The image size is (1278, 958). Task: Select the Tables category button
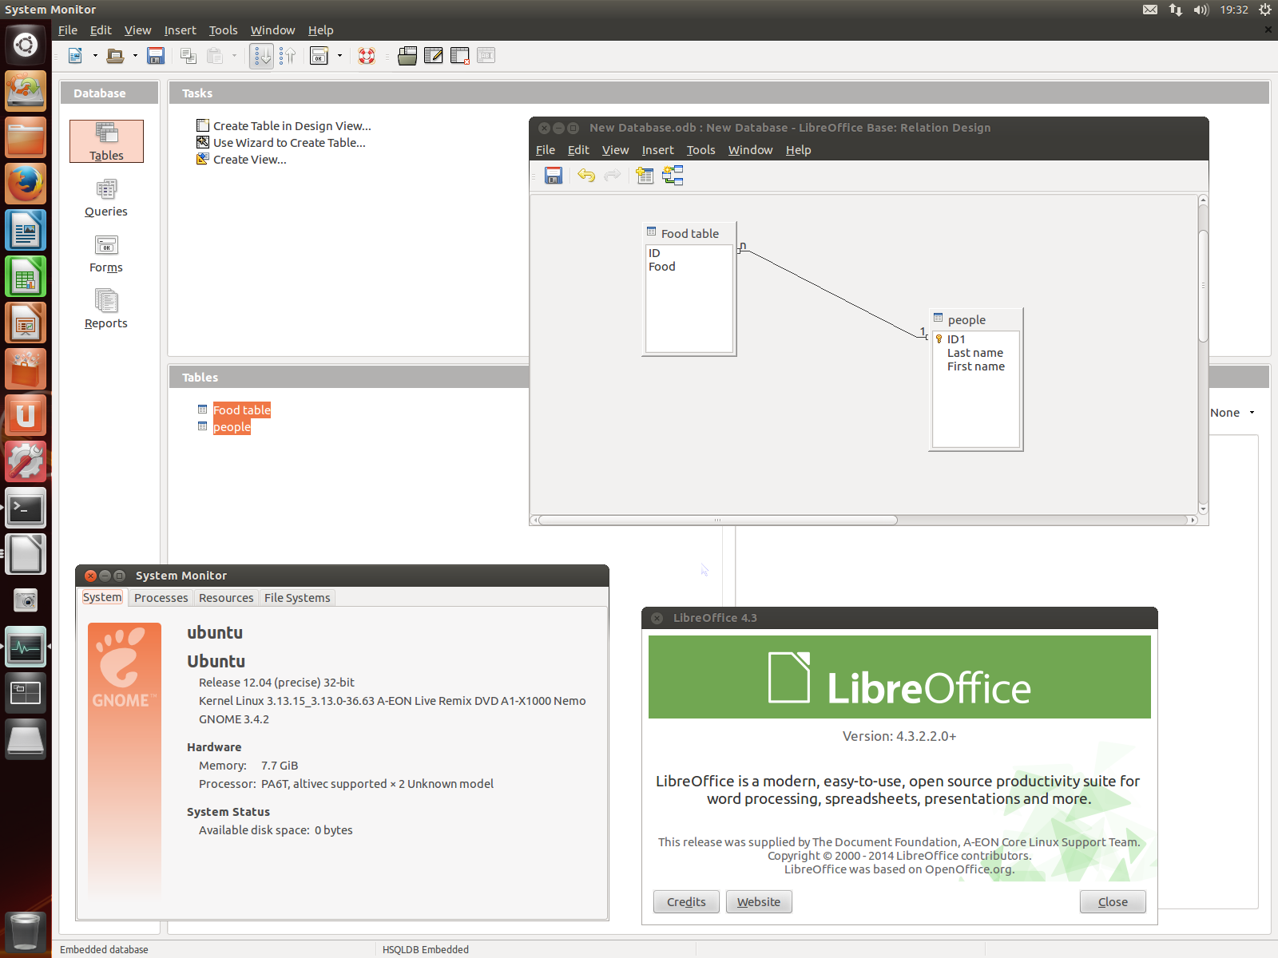(x=106, y=141)
